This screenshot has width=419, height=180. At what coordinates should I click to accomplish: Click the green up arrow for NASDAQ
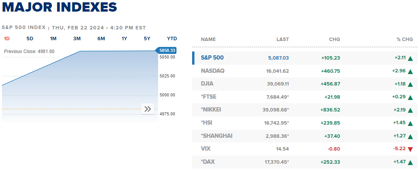click(410, 71)
